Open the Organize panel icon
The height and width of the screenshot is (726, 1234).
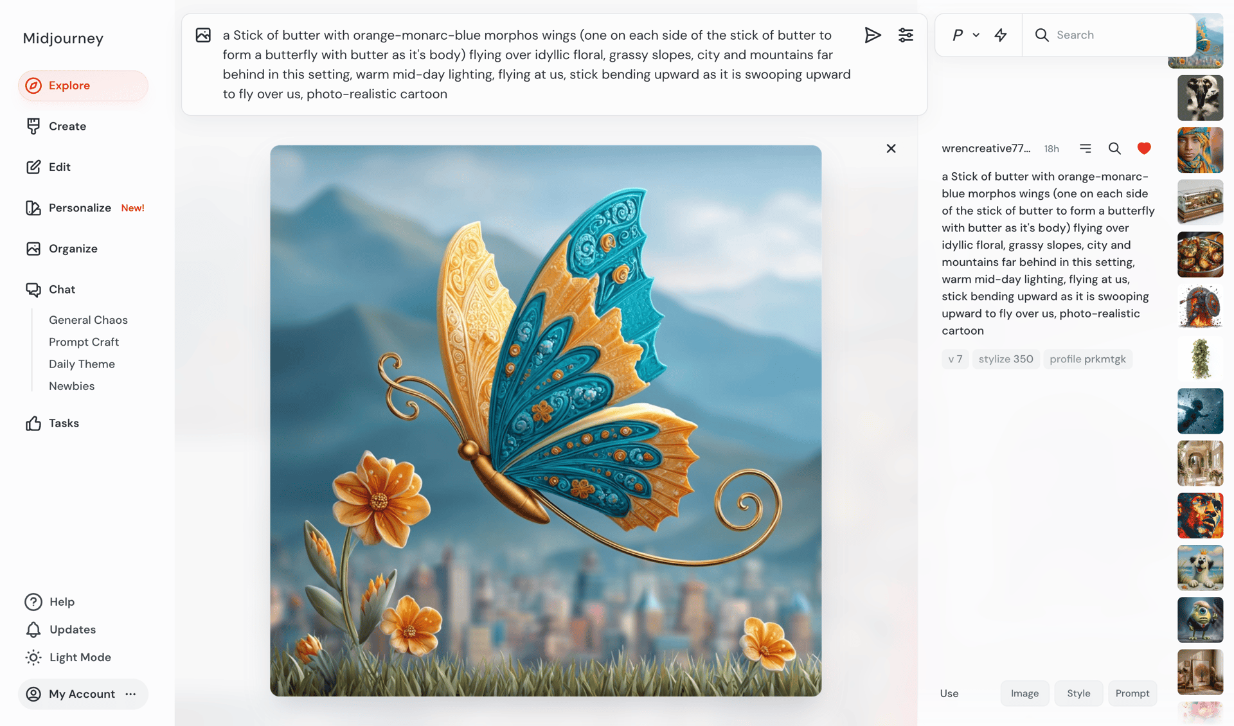[33, 249]
